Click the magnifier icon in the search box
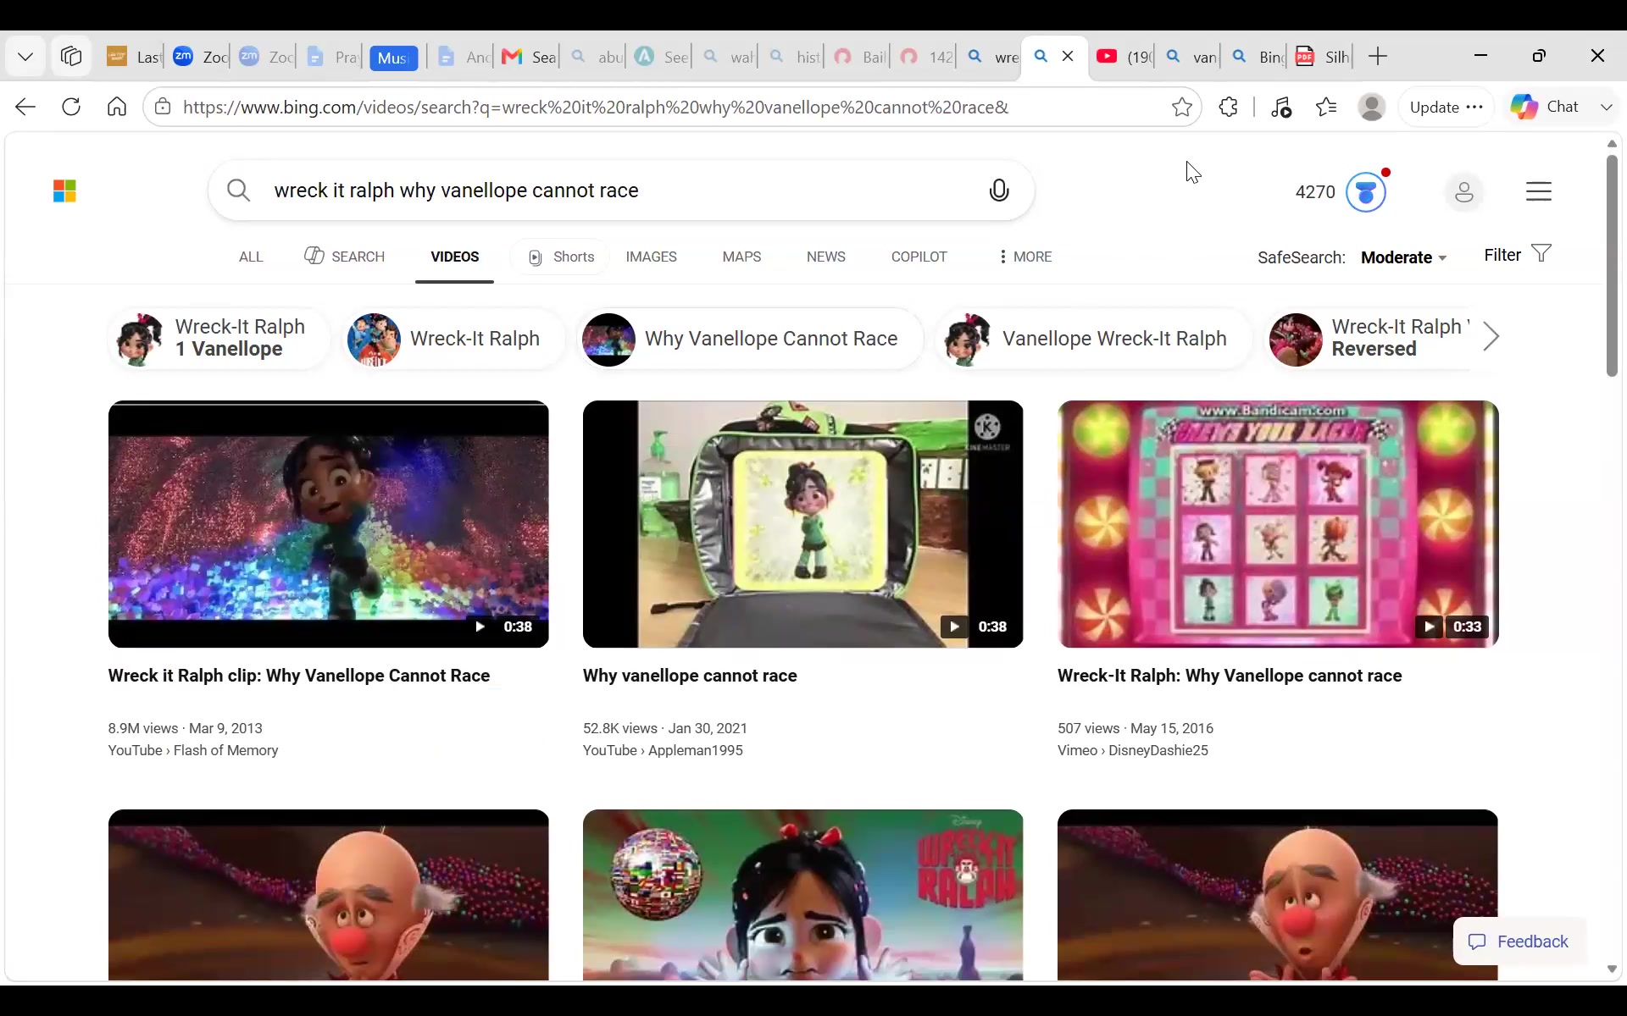 238,190
